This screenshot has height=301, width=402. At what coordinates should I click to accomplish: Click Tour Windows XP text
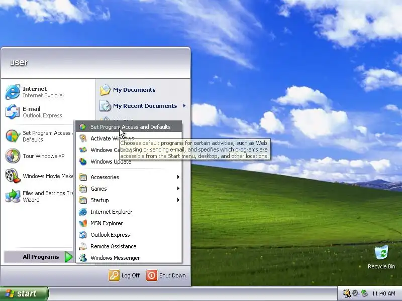[x=44, y=156]
